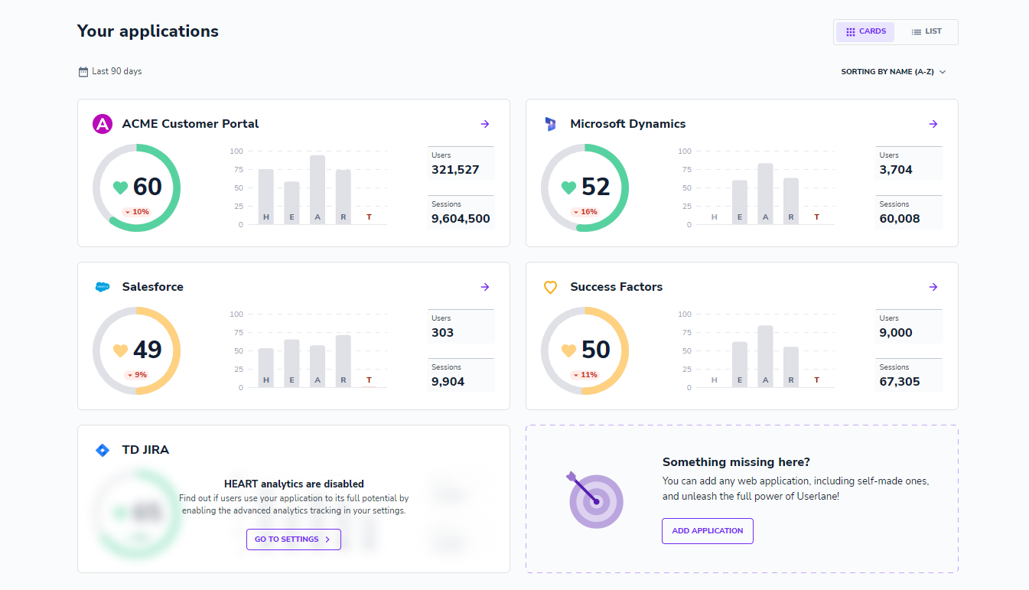This screenshot has height=590, width=1029.
Task: Switch to List view
Action: [x=926, y=32]
